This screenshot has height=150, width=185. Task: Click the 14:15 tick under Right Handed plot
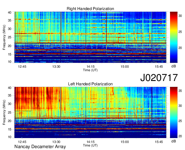tap(91, 67)
